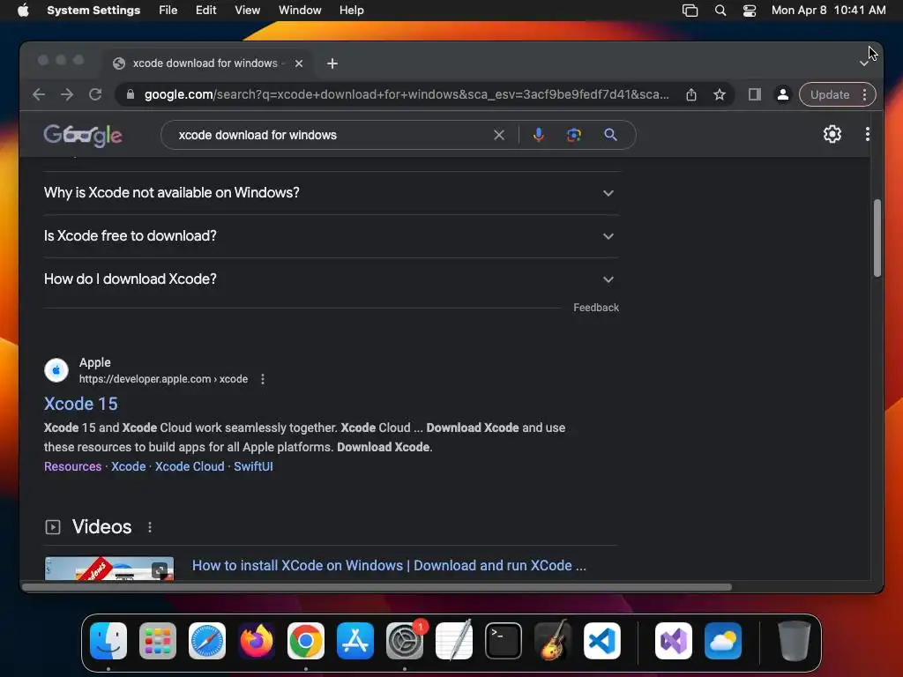Screen dimensions: 903x677
Task: Open the Window menu
Action: tap(300, 11)
